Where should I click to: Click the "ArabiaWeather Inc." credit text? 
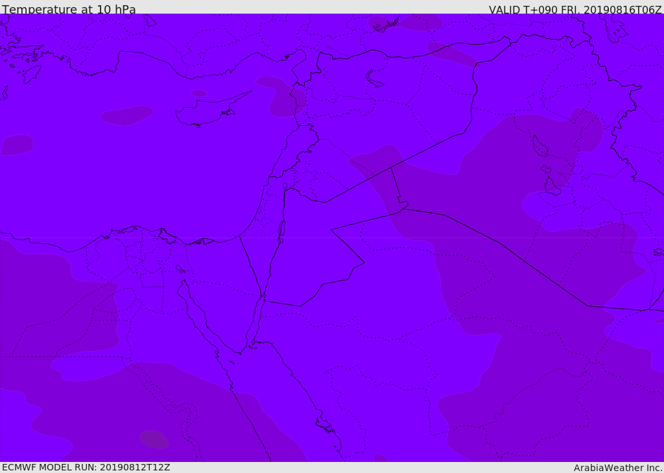click(x=617, y=468)
